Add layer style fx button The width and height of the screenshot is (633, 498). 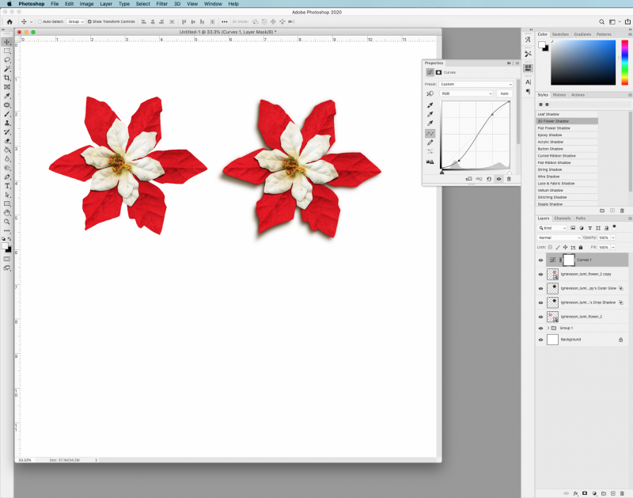coord(575,493)
